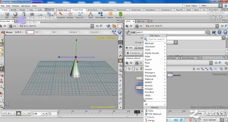Click the Fireworks shelf tool

point(61,15)
